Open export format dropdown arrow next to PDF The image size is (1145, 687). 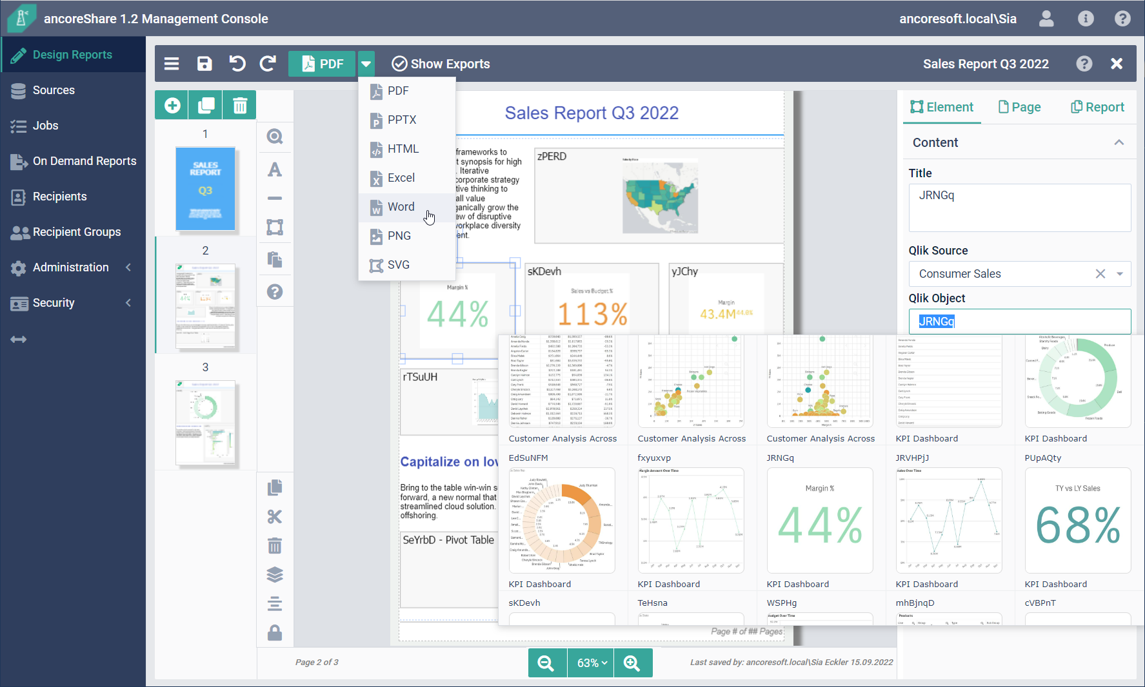[x=366, y=64]
